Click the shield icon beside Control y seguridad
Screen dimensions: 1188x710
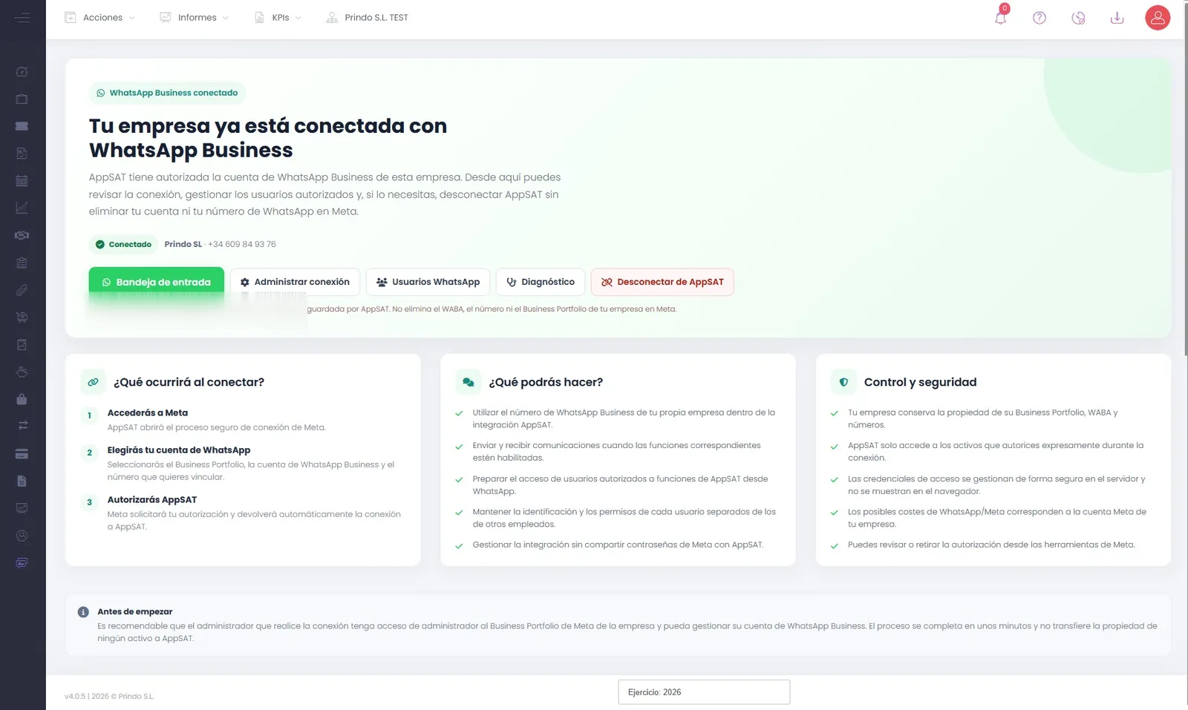[x=843, y=382]
